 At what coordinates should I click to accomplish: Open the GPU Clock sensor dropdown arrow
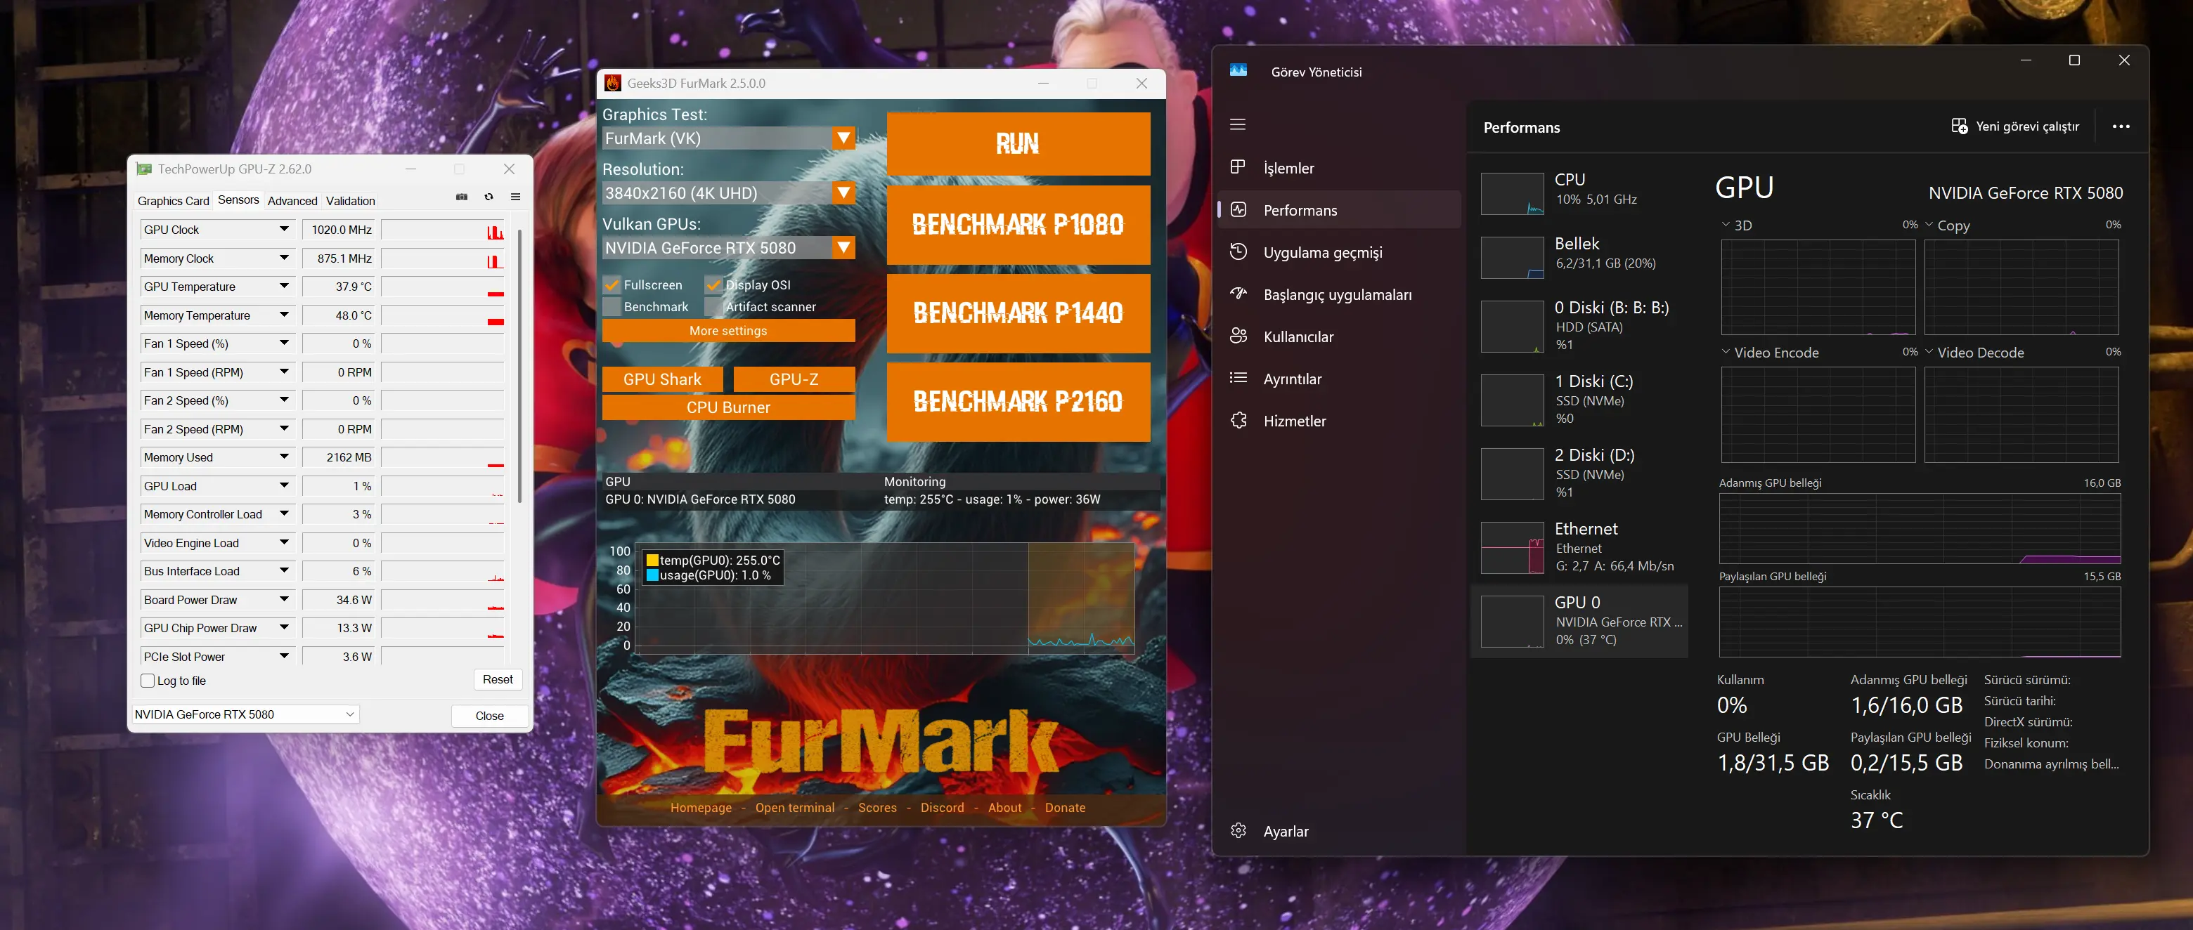click(285, 229)
